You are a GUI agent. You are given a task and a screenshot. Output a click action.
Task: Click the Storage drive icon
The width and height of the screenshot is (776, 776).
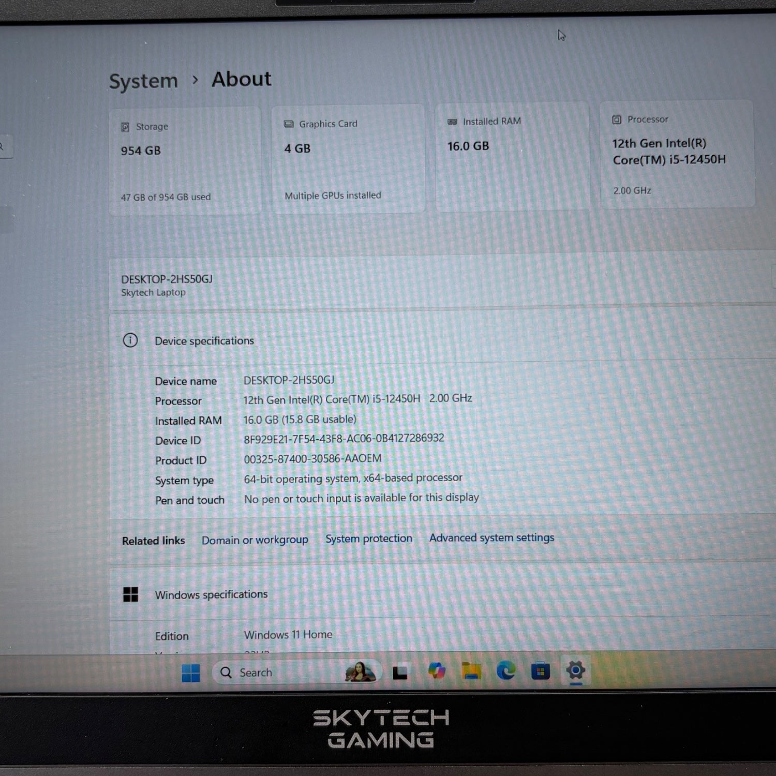click(x=125, y=127)
